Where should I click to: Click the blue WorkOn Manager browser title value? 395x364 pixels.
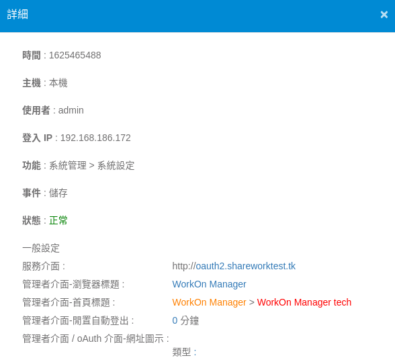click(209, 284)
